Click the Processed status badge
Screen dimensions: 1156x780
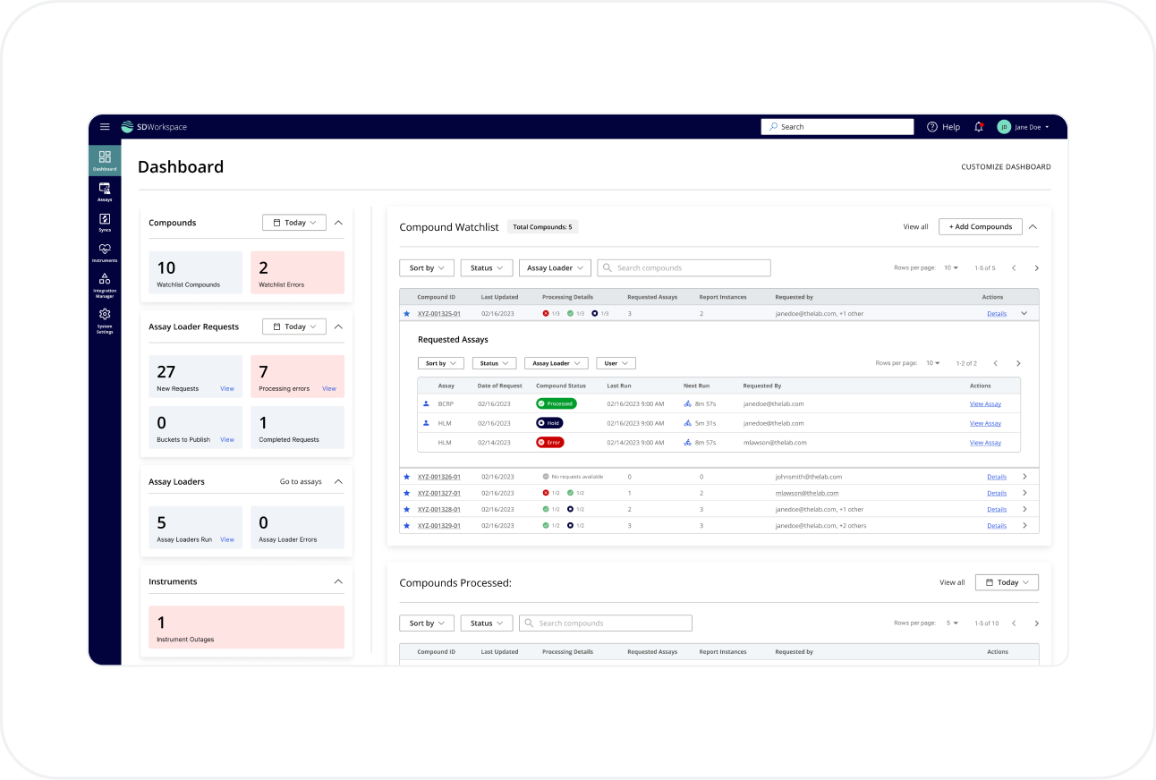[556, 403]
